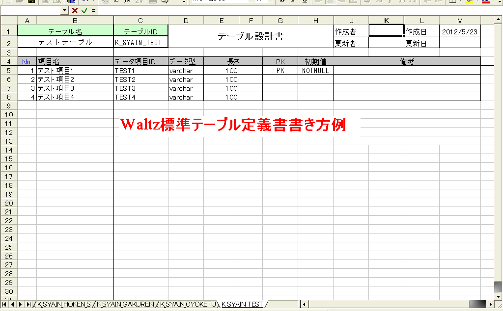Jump to last sheet with tab navigation arrow
This screenshot has width=503, height=311.
coord(28,305)
